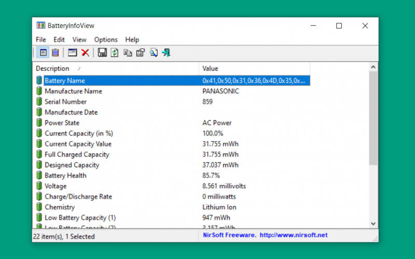
Task: Click battery icon beside Battery Health
Action: (x=39, y=175)
